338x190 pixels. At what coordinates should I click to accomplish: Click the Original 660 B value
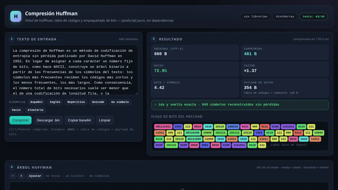click(161, 54)
